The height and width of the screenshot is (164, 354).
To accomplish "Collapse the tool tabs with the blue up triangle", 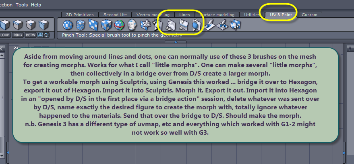I will pyautogui.click(x=176, y=42).
